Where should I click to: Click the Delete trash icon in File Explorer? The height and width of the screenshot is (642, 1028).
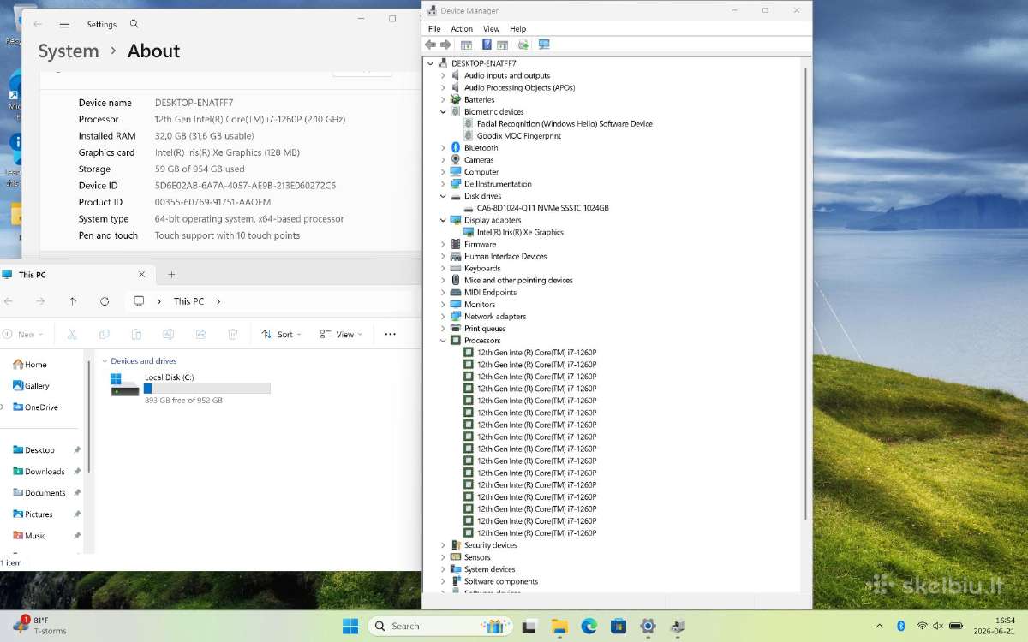point(233,335)
